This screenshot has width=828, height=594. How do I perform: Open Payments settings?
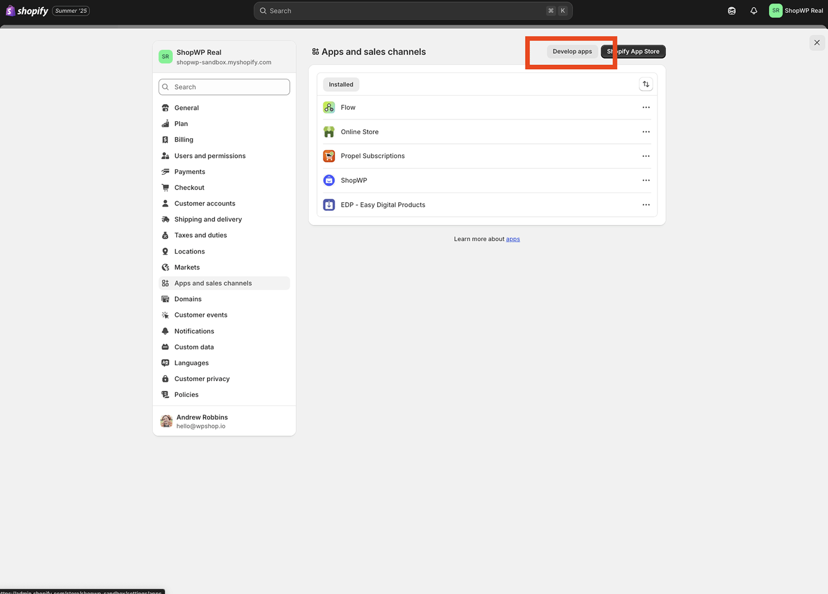click(224, 172)
